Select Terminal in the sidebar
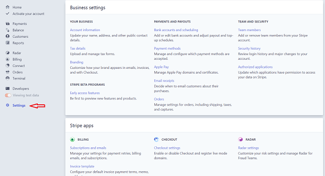Screen dimensions: 325x176 pyautogui.click(x=19, y=78)
